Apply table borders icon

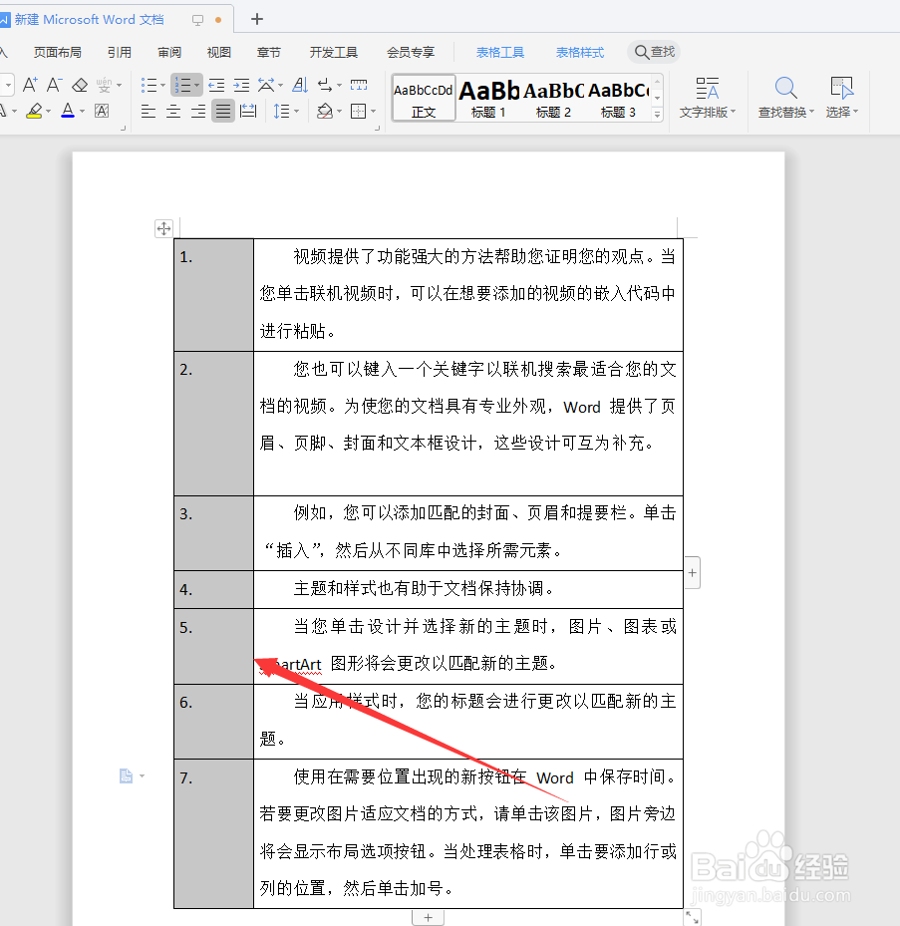[359, 111]
